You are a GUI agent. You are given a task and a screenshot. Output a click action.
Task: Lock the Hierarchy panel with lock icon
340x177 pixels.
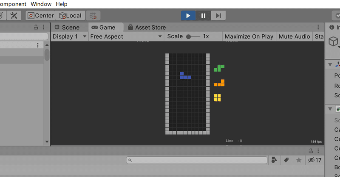coord(36,27)
